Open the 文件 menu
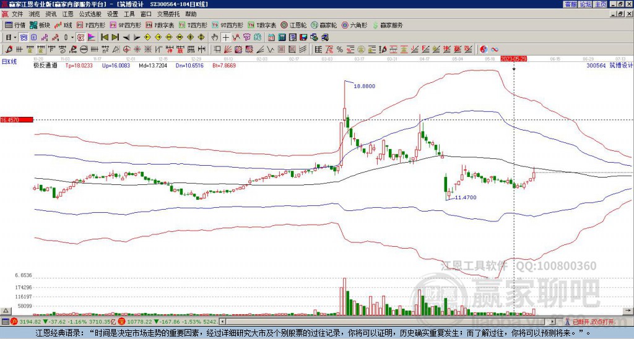Screen dimensions: 634x339 [17, 14]
